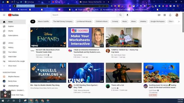Viewport: 184px width, 103px height.
Task: Open We Don't Talk About Bruno title
Action: pos(48,51)
